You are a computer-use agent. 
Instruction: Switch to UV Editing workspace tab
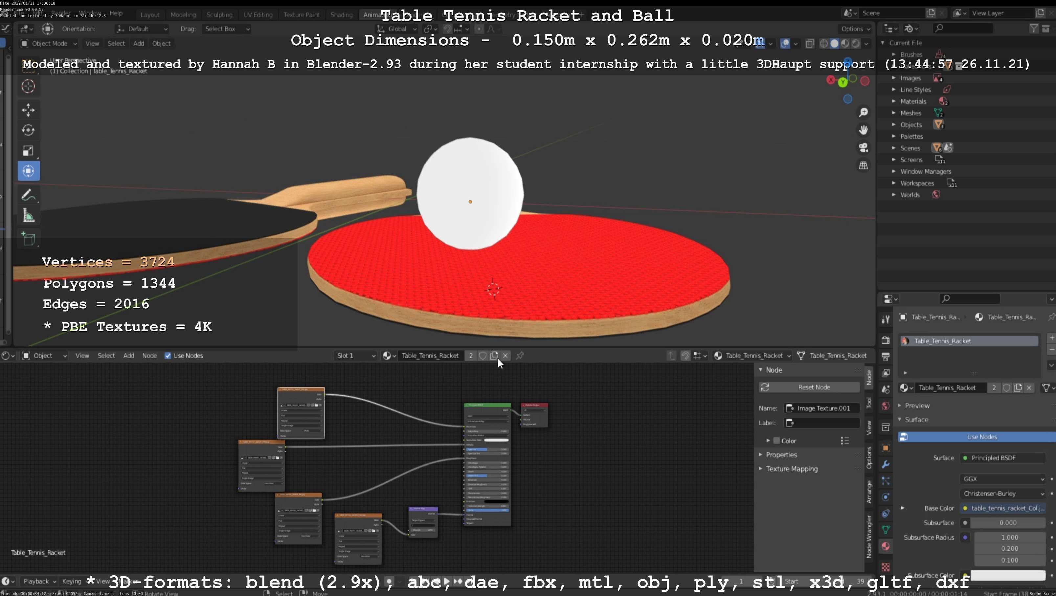[x=258, y=15]
